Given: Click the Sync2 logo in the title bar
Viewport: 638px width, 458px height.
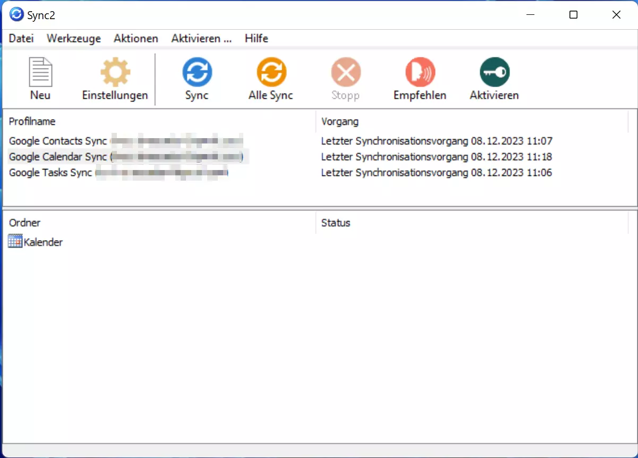Looking at the screenshot, I should point(15,15).
